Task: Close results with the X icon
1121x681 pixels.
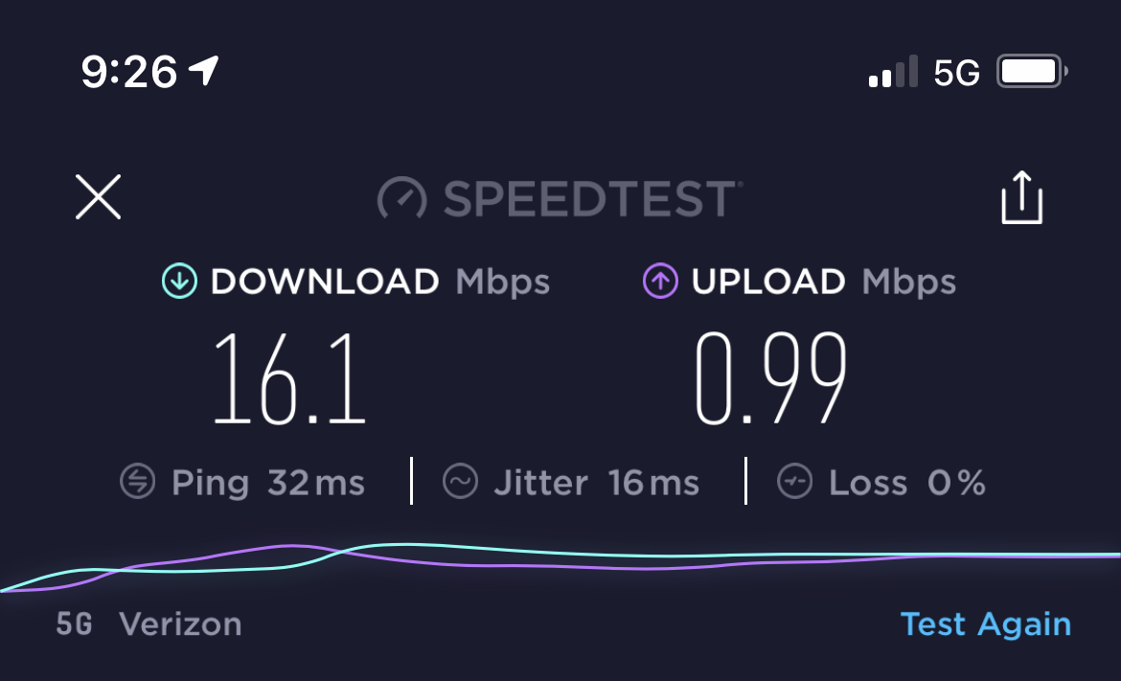Action: (x=98, y=196)
